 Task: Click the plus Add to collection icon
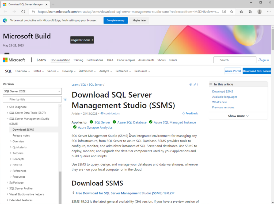[191, 85]
